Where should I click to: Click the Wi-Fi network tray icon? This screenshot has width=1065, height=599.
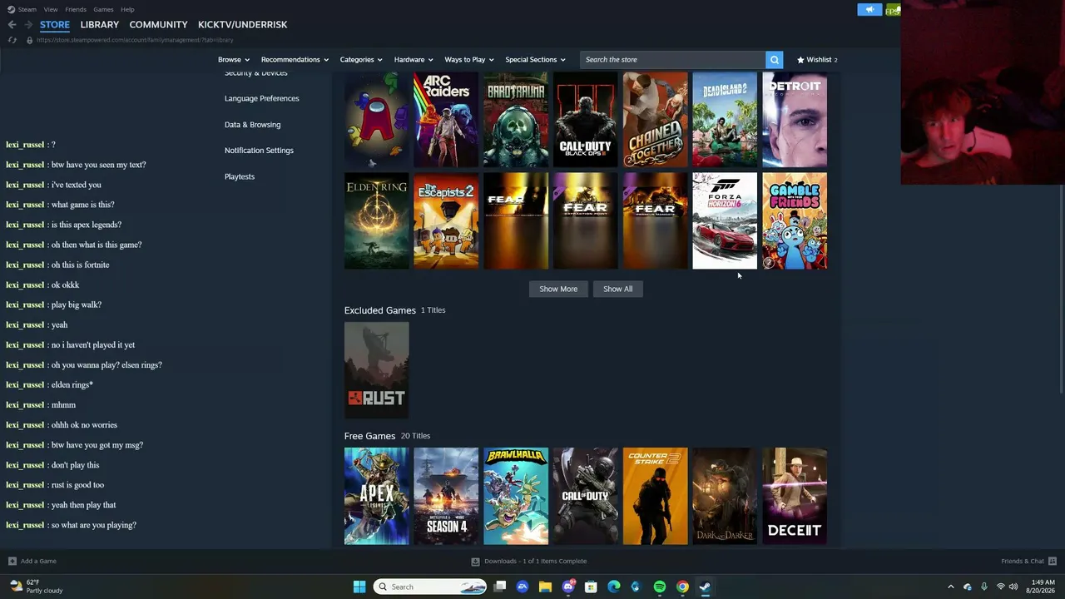[1000, 587]
